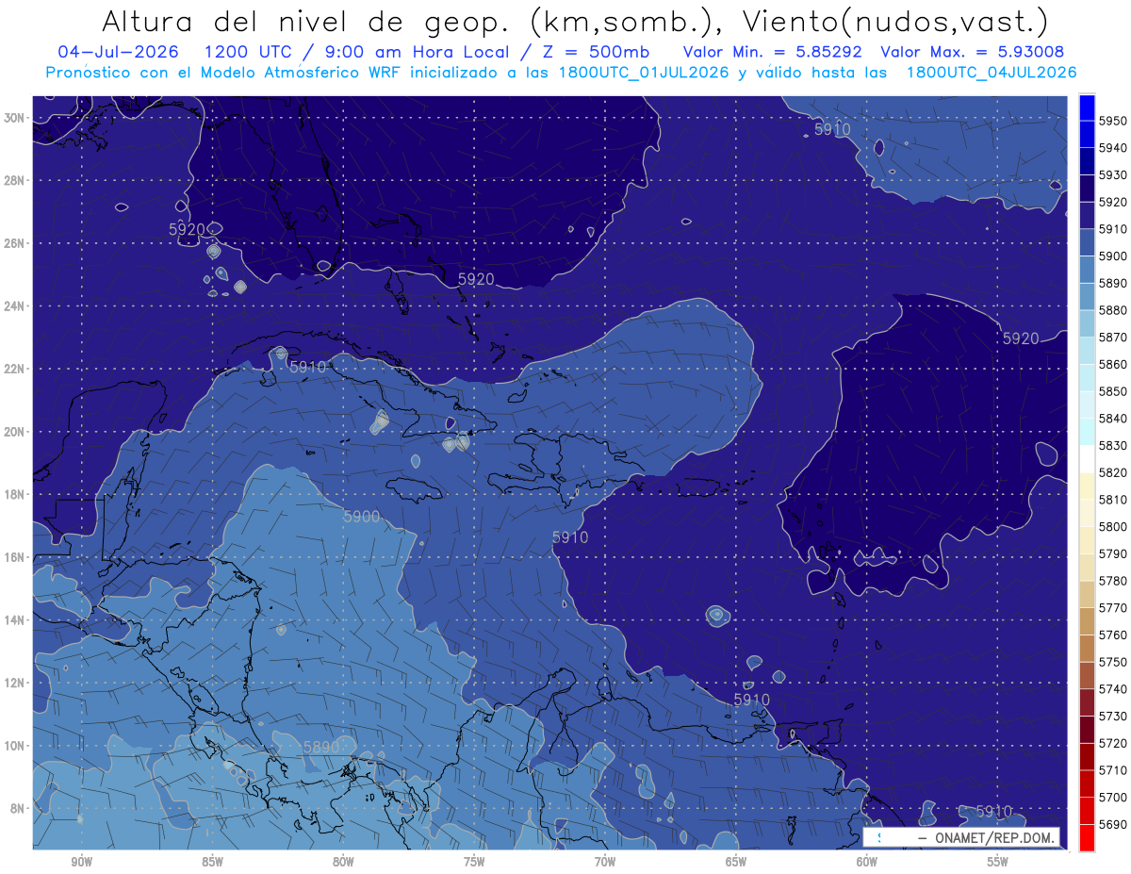Viewport: 1131px width, 874px height.
Task: Click the 5910 contour label over western Cuba
Action: pos(307,367)
